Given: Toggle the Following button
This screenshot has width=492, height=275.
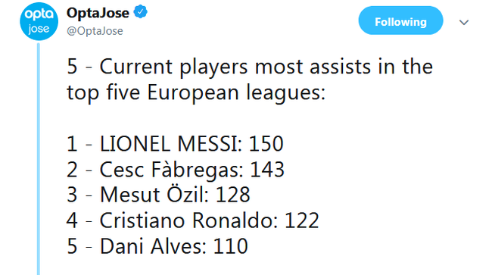Looking at the screenshot, I should [400, 20].
